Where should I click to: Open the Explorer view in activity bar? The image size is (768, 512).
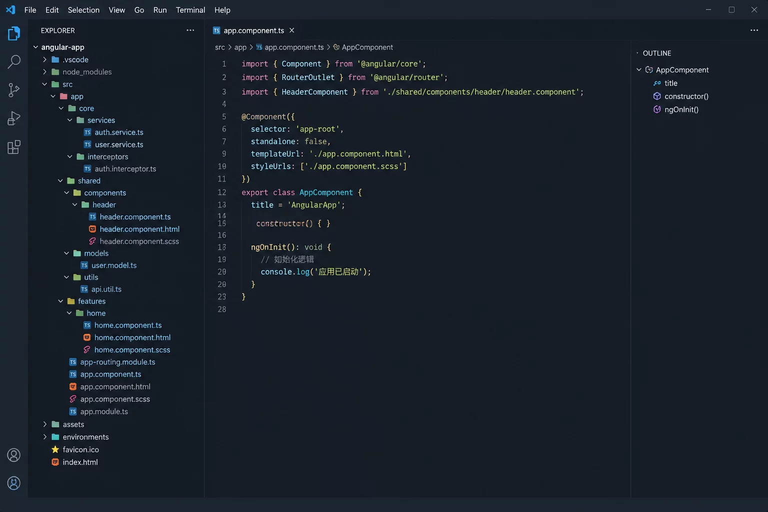tap(14, 33)
